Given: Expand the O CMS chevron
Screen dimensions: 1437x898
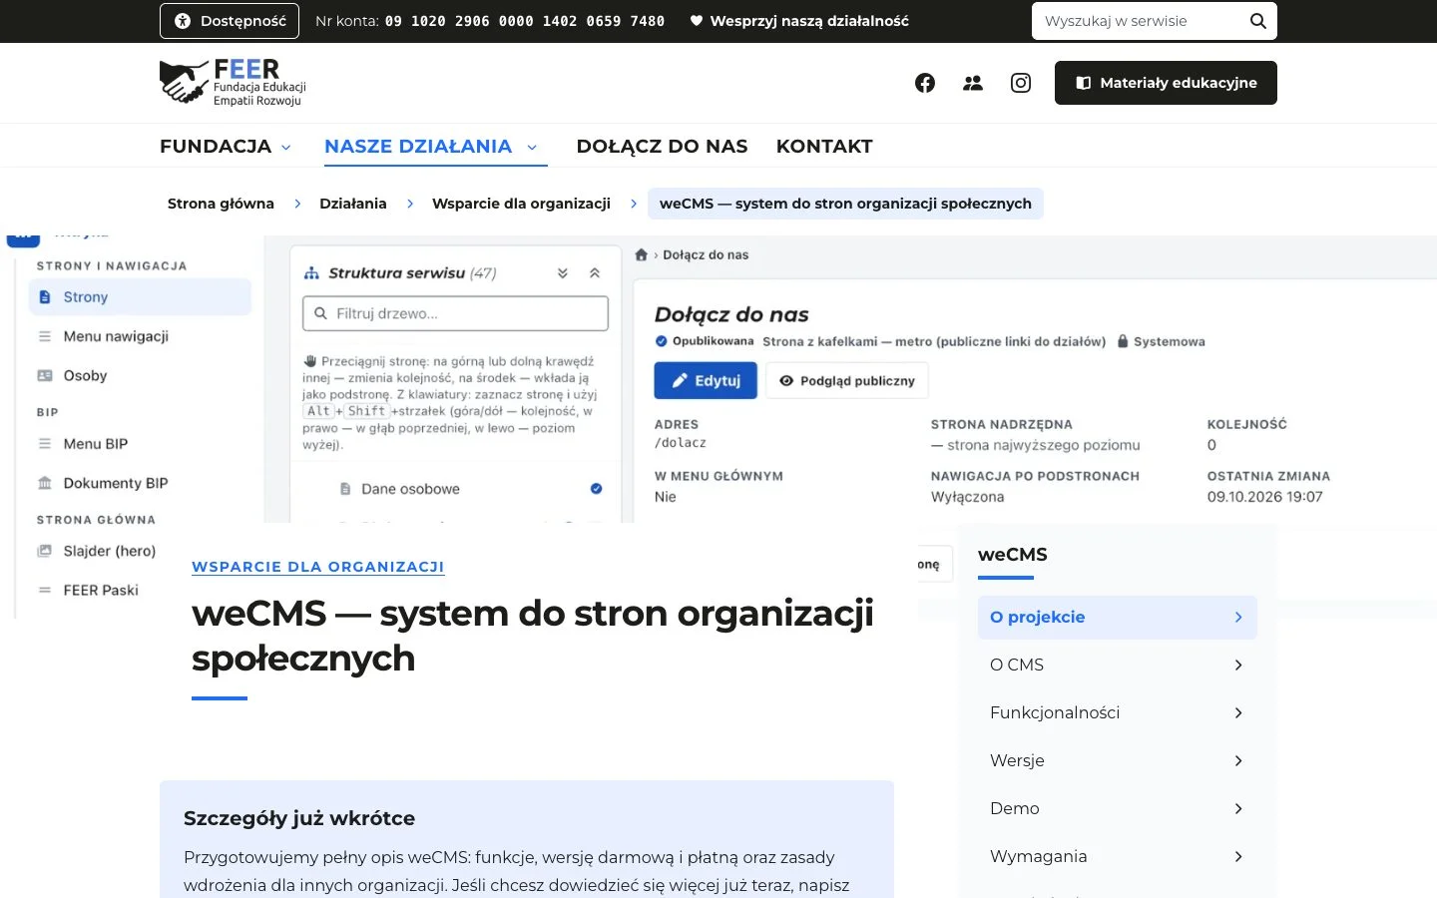Looking at the screenshot, I should click(x=1238, y=666).
